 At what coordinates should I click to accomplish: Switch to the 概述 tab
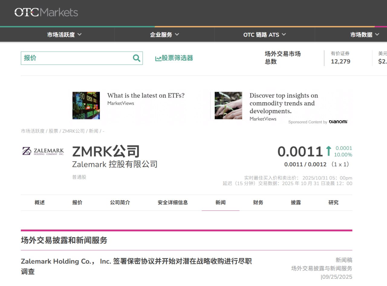click(x=40, y=203)
